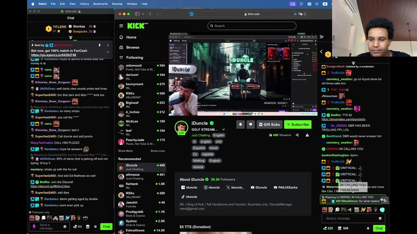Click the left chevron in right chat
This screenshot has height=234, width=417.
[321, 52]
